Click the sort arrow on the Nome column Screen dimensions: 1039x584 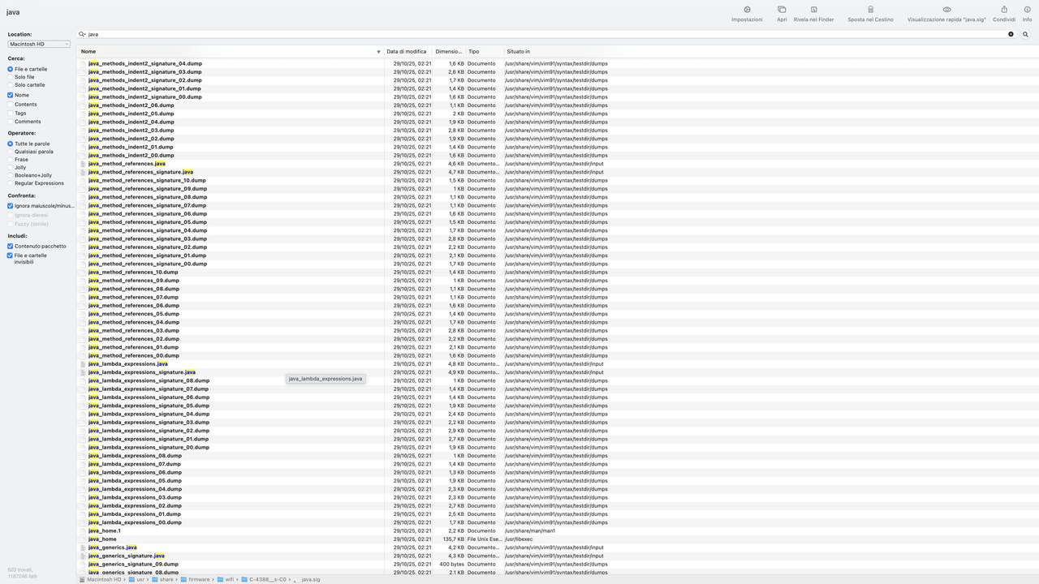coord(378,51)
